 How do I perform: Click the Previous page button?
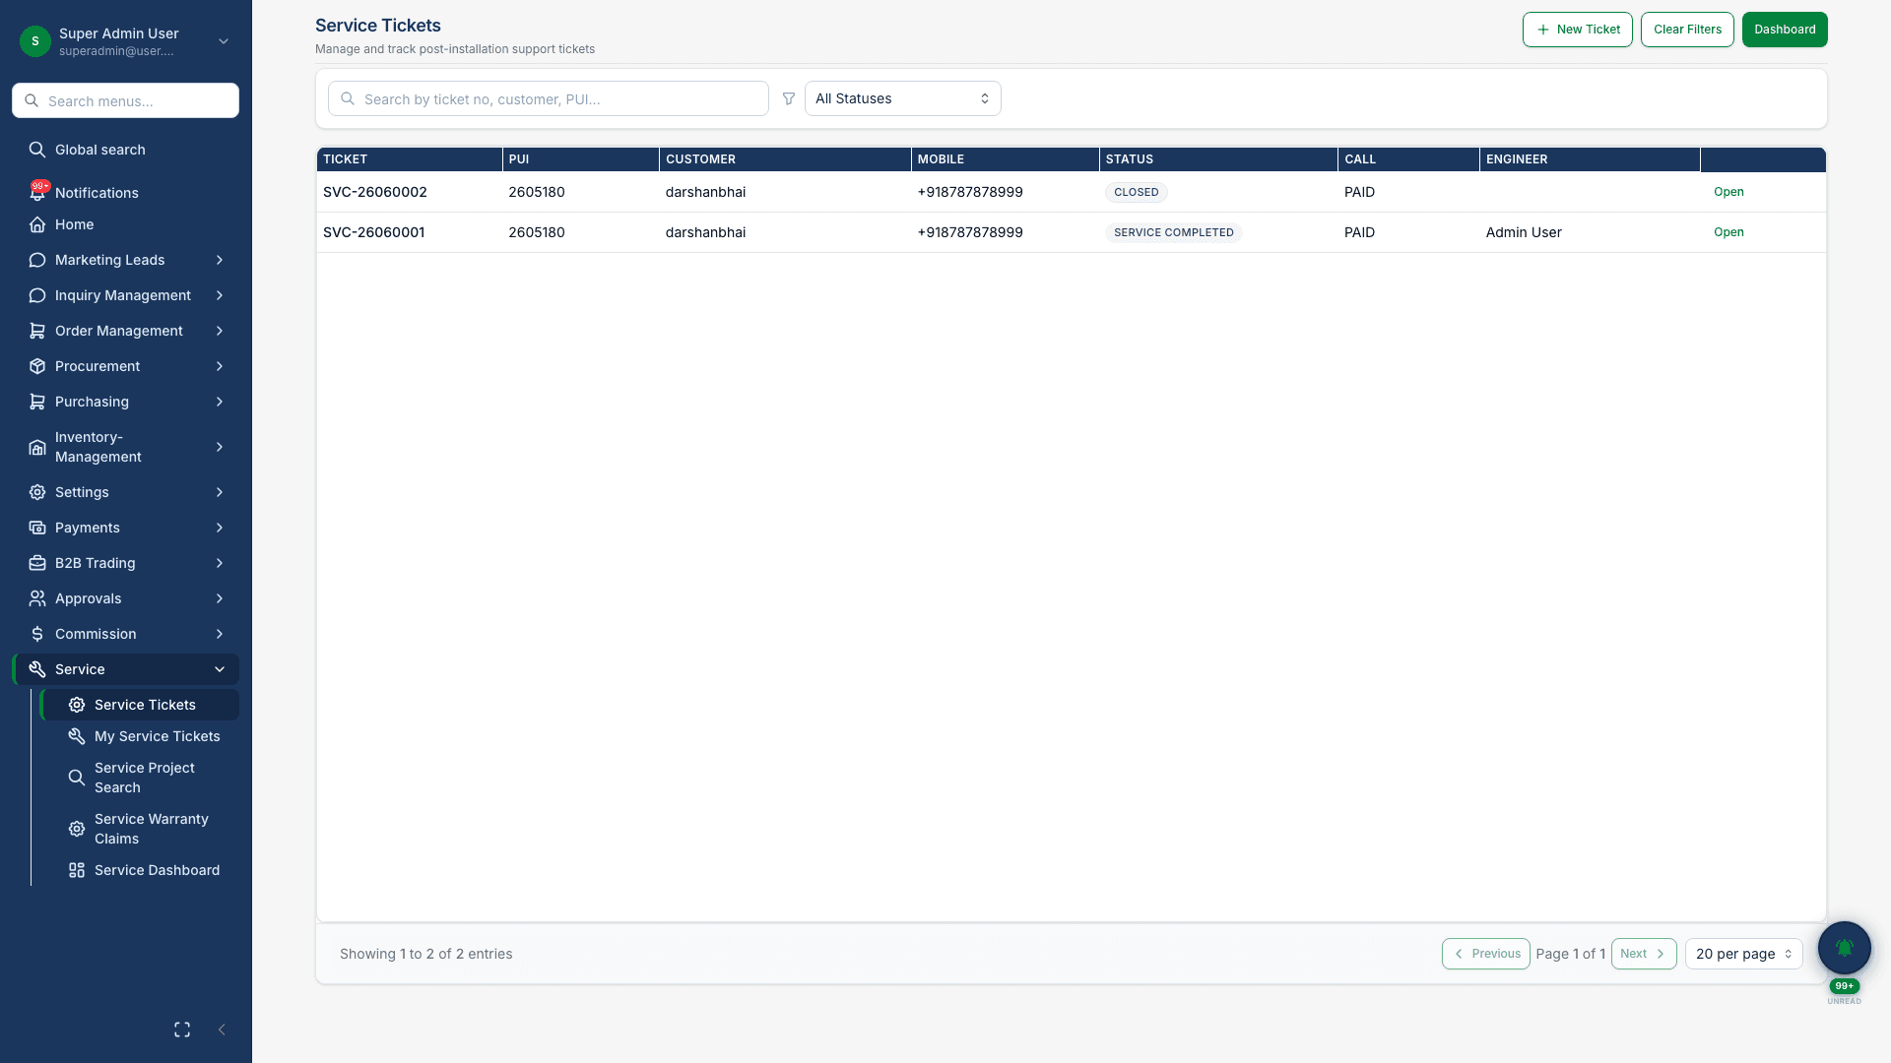point(1486,954)
